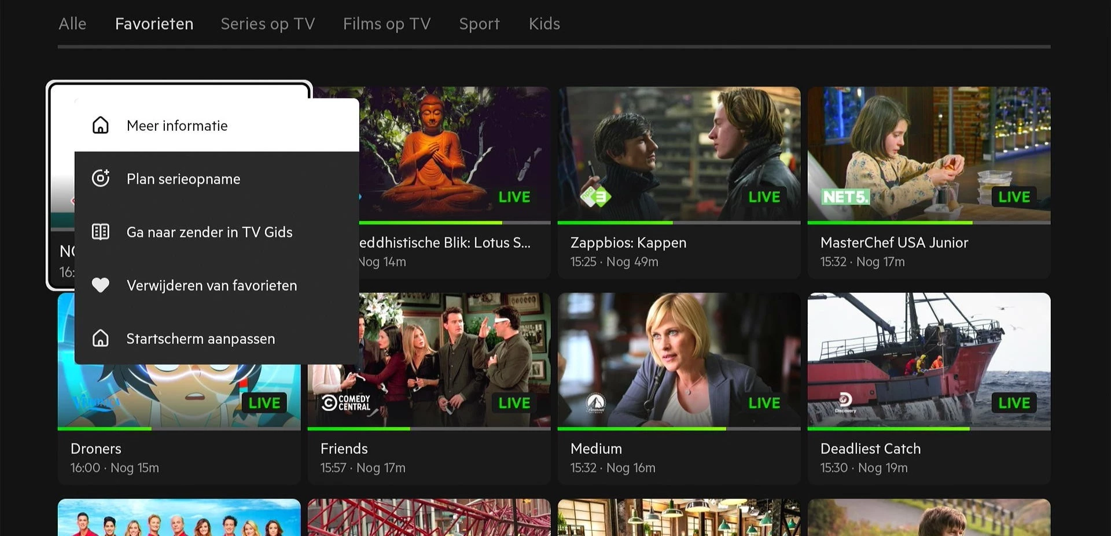The width and height of the screenshot is (1111, 536).
Task: Select Meer informatie in the context menu
Action: [x=217, y=125]
